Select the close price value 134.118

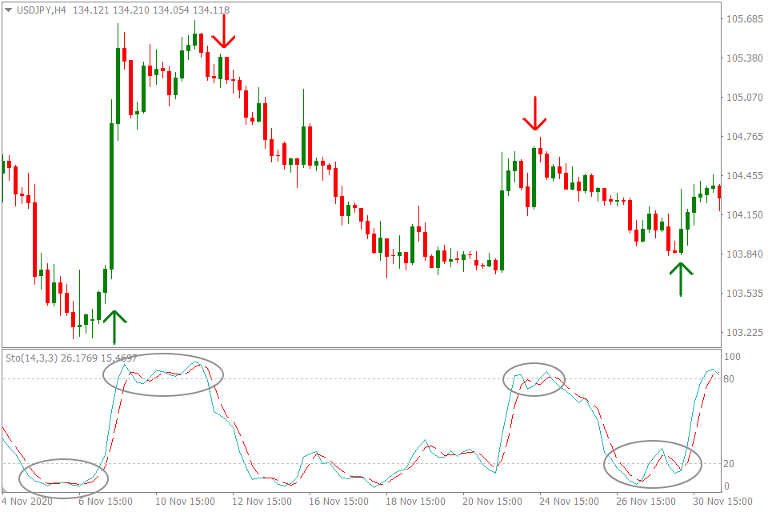click(211, 10)
